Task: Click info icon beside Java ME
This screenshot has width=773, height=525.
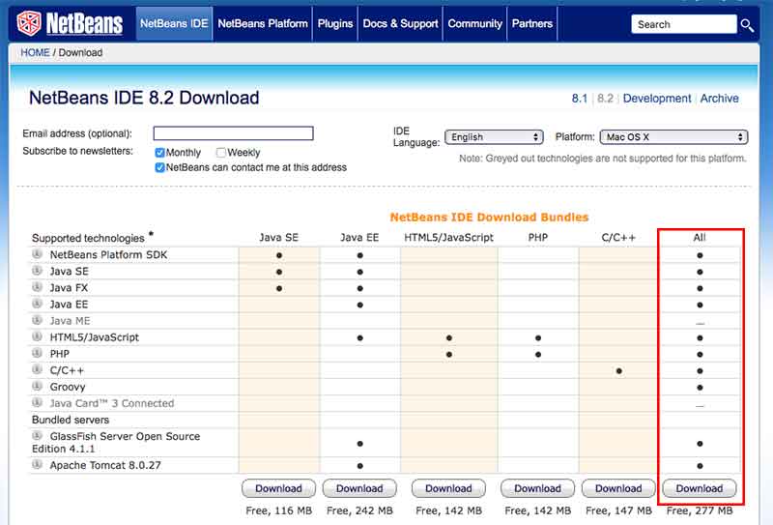Action: click(x=37, y=320)
